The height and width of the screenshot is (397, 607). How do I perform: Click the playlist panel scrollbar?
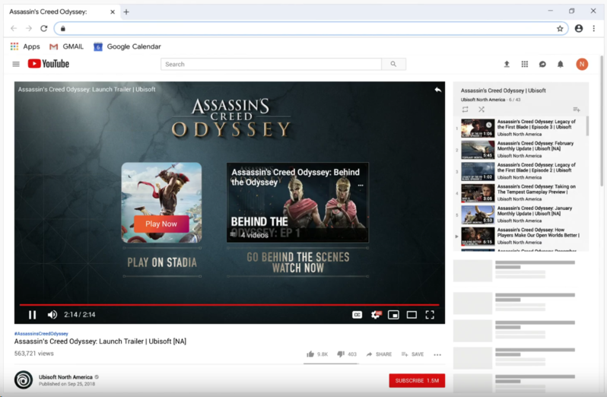587,126
